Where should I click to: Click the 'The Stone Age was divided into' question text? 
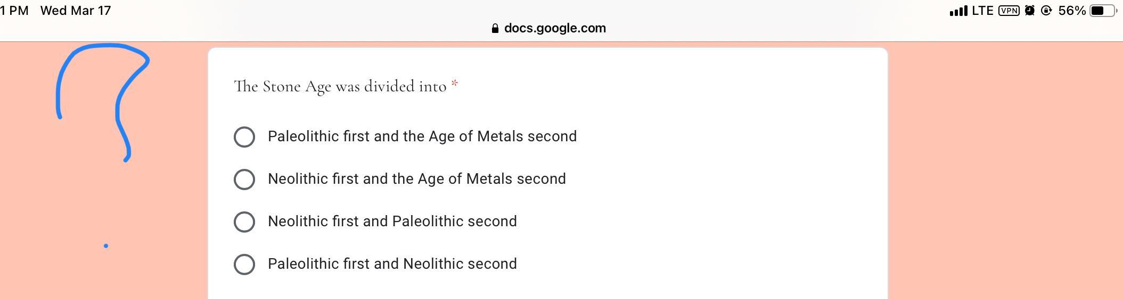point(340,87)
